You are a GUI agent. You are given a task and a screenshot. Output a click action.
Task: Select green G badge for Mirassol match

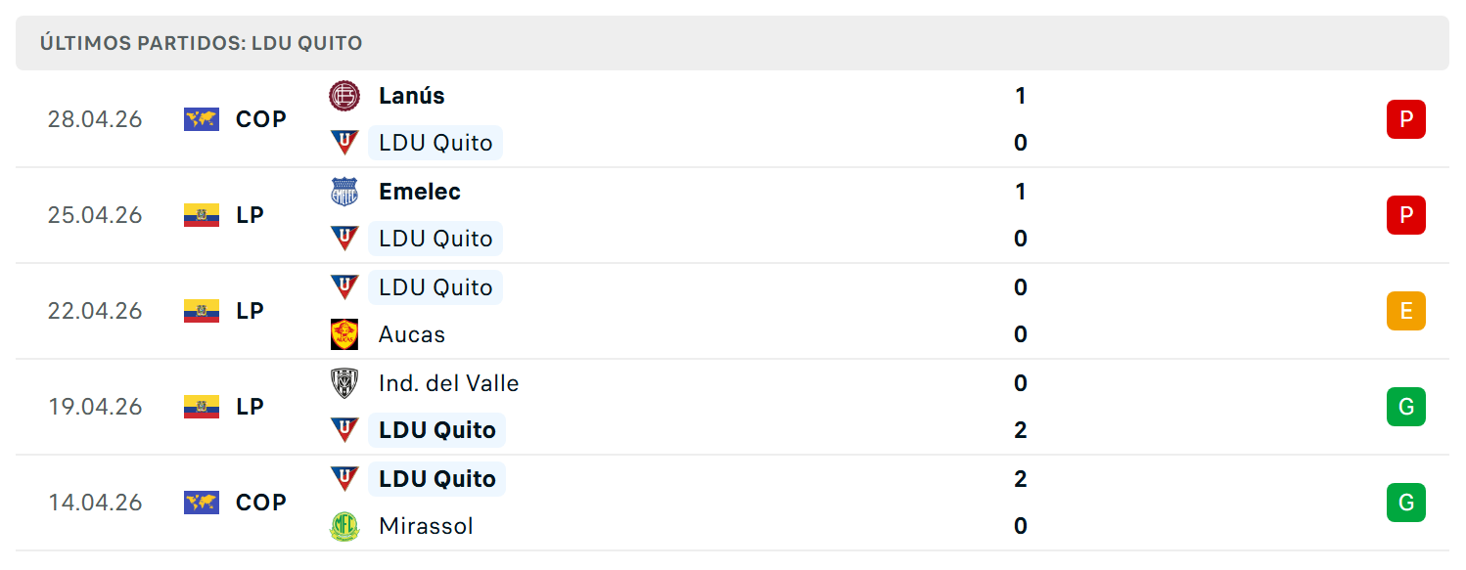pos(1406,503)
